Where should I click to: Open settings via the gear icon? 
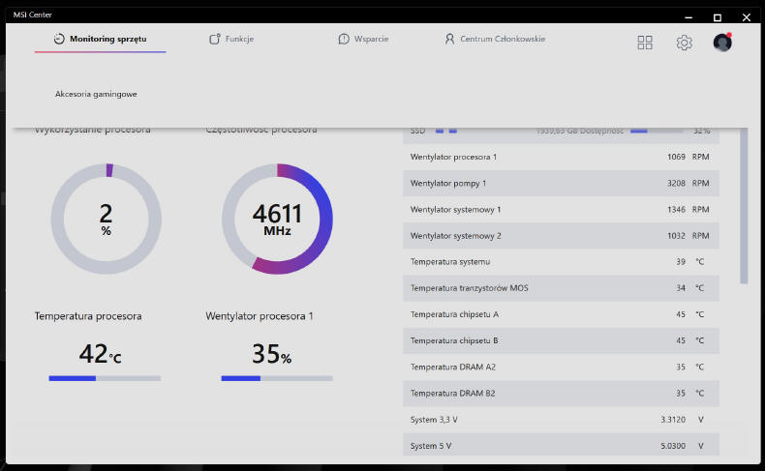pyautogui.click(x=685, y=43)
